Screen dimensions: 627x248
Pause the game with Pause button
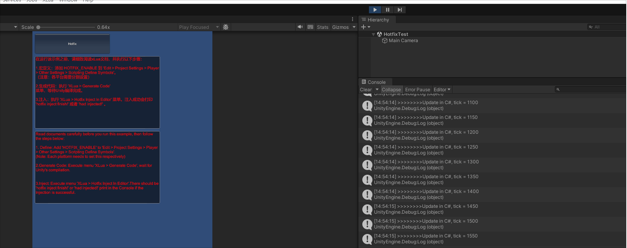tap(387, 10)
